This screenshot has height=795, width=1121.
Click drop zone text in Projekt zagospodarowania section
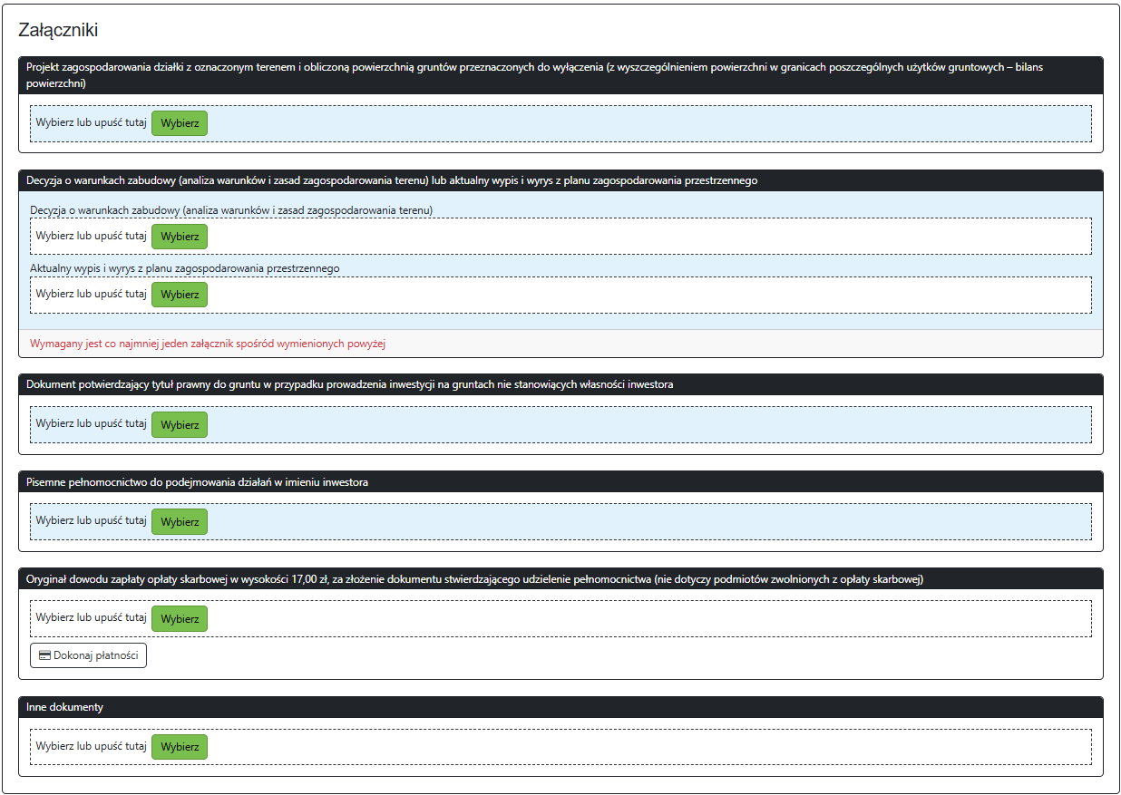[x=91, y=123]
